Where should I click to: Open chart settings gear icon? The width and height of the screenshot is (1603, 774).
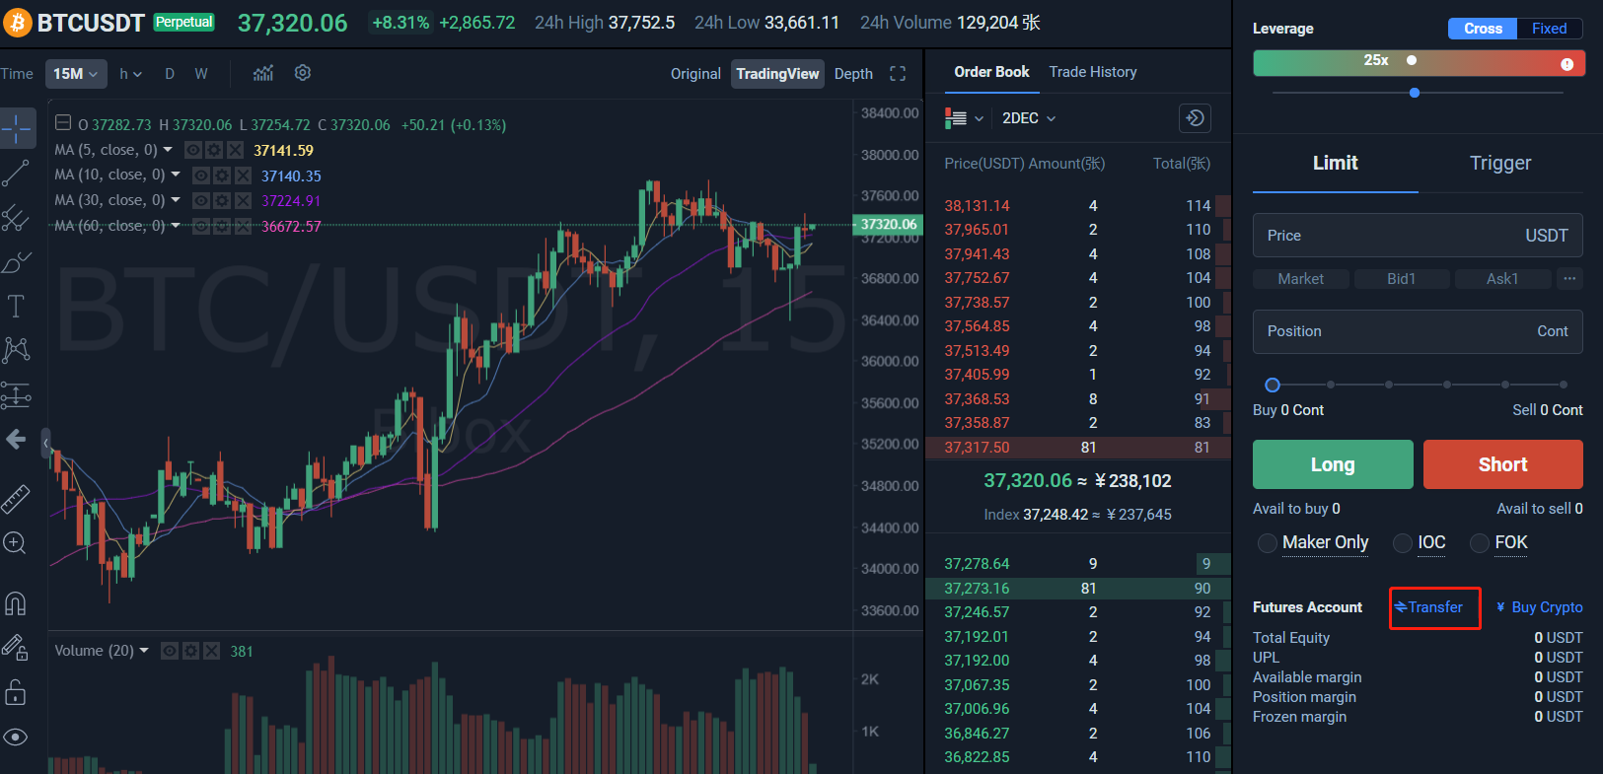(x=303, y=73)
